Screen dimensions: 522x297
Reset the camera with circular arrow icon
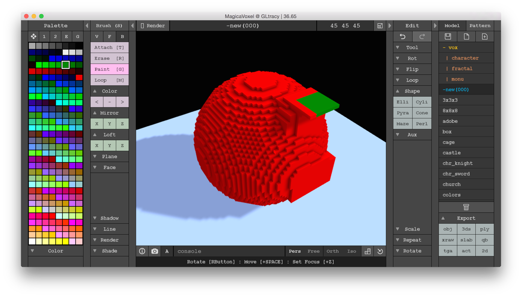(380, 251)
